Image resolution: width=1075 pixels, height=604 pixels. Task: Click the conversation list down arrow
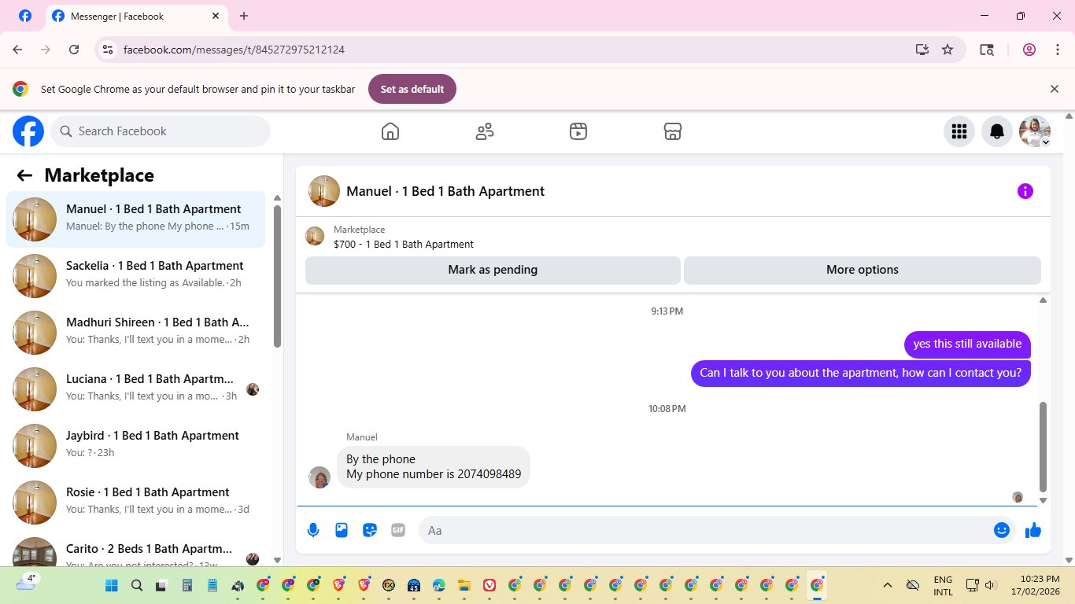click(277, 560)
